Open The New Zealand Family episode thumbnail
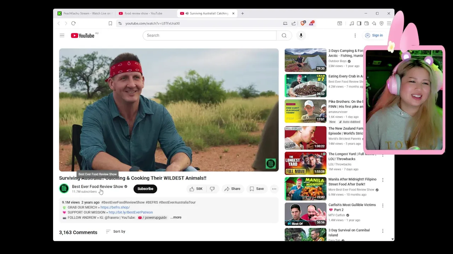The width and height of the screenshot is (453, 254). tap(305, 138)
